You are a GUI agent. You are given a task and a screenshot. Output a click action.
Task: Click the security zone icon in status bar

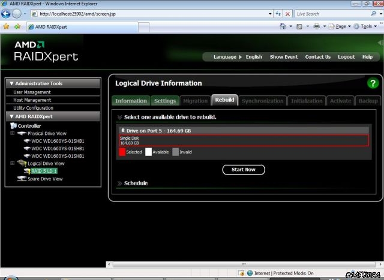(x=241, y=273)
